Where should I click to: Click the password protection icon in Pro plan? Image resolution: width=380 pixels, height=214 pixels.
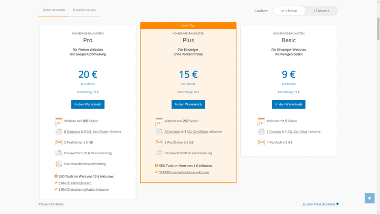59,153
